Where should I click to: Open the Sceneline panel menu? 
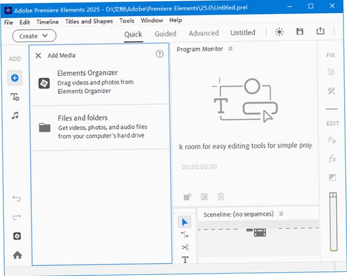click(281, 214)
